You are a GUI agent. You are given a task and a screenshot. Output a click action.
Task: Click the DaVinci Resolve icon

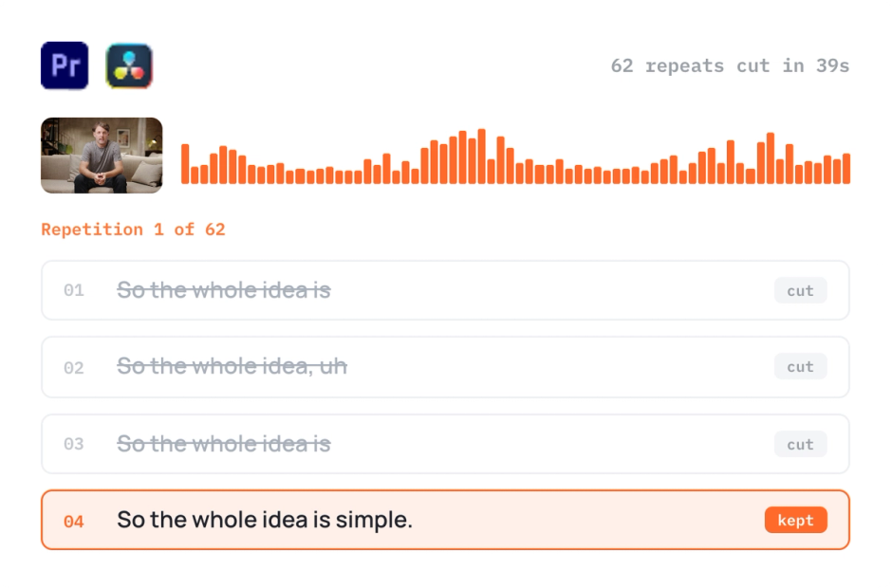coord(129,65)
